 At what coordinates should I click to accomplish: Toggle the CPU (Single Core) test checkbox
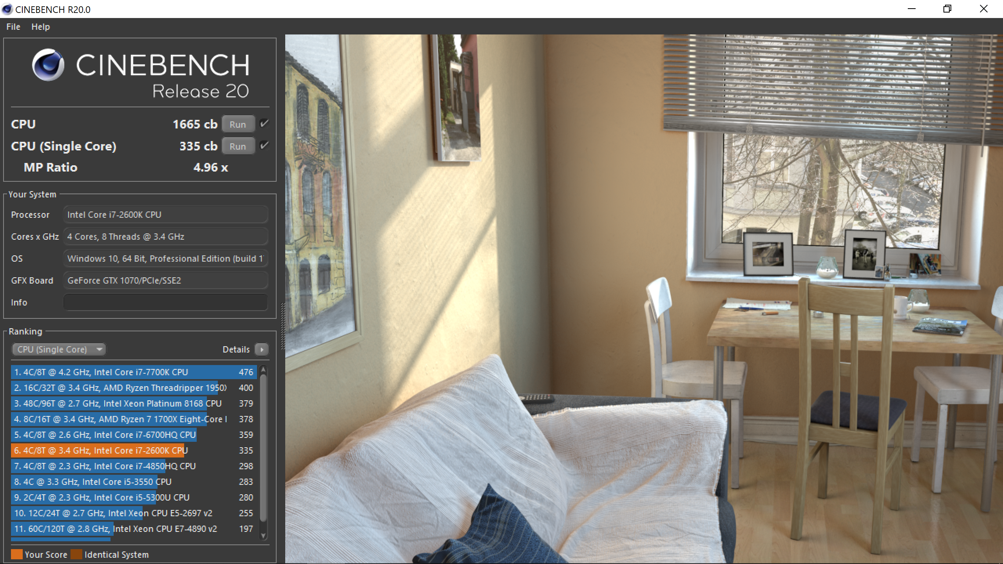(264, 146)
